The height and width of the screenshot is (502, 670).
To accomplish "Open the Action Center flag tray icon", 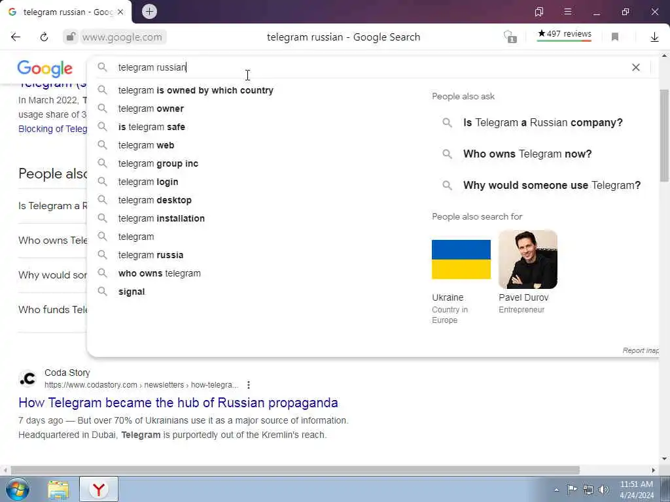I will [x=572, y=489].
